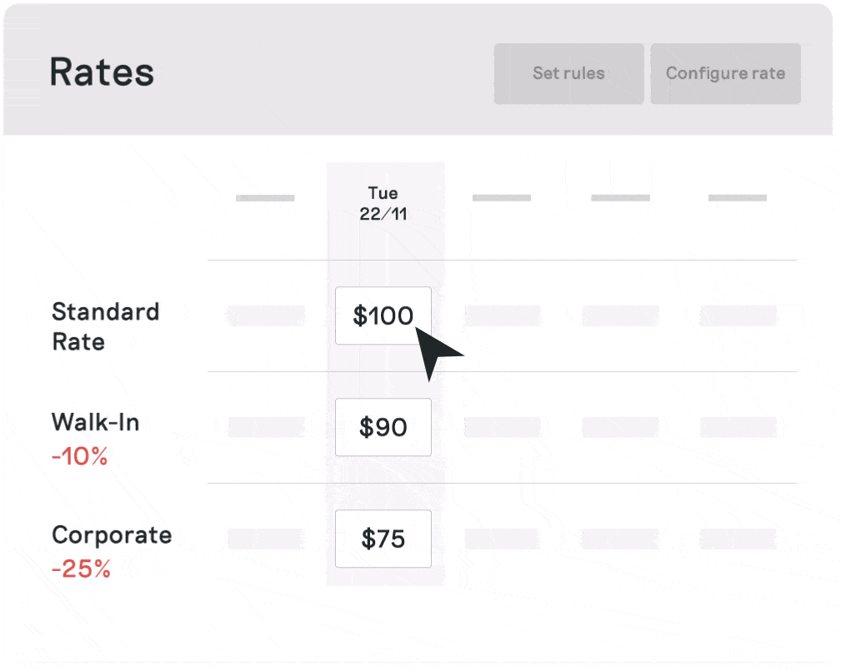841x671 pixels.
Task: Click the Set rules button
Action: coord(568,73)
